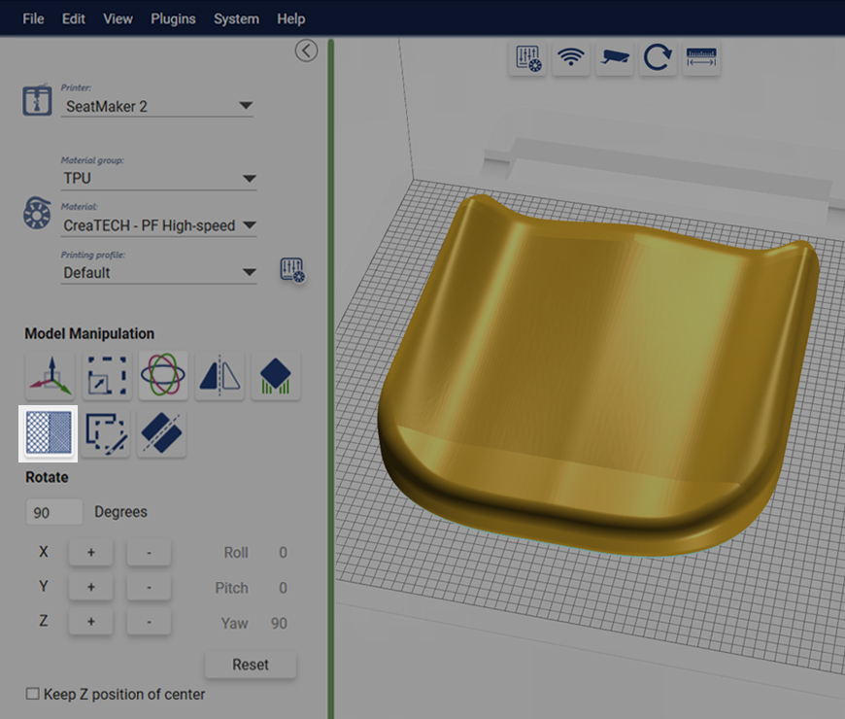Click the Reset rotation button
845x719 pixels.
(251, 665)
